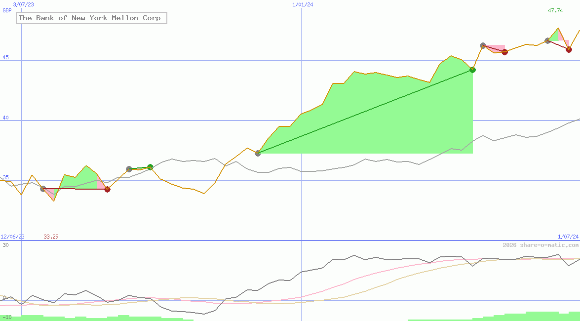Click the 1/07/24 end date label
Screen dimensions: 580x321
[568, 237]
